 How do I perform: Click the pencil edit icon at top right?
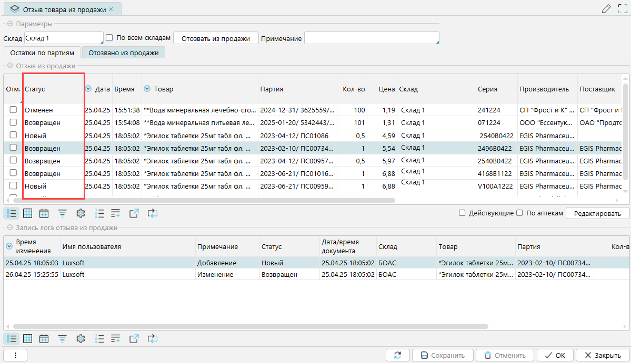(606, 8)
